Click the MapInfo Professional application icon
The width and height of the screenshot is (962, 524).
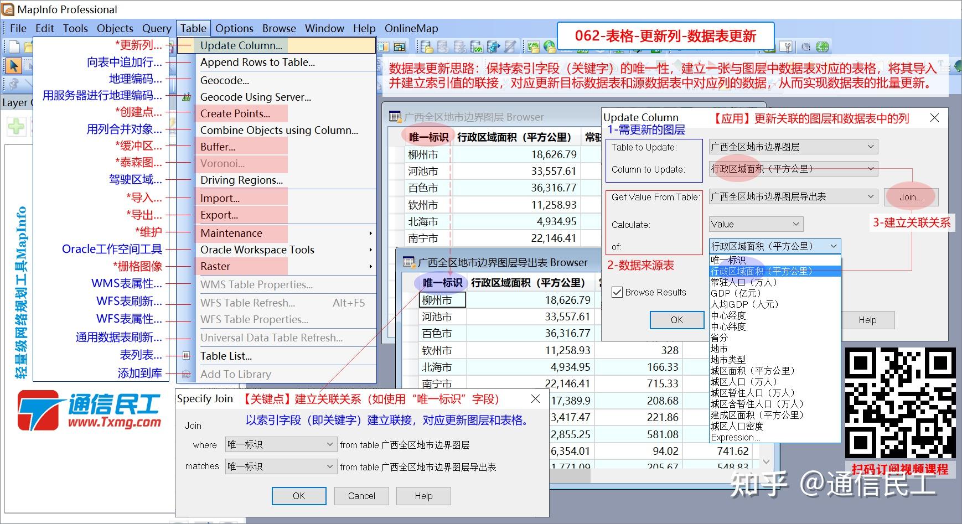click(x=8, y=9)
